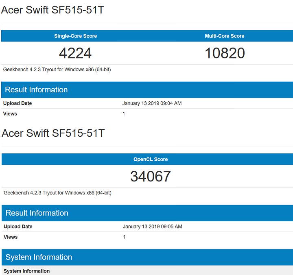This screenshot has height=275, width=293.
Task: Select the 09:05 AM upload date value
Action: click(x=152, y=227)
